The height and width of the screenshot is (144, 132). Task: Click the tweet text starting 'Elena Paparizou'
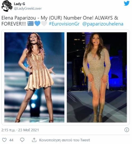tap(62, 21)
